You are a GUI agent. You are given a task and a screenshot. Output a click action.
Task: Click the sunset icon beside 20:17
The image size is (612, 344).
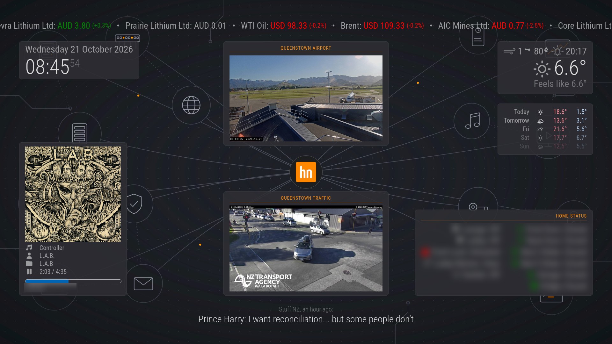tap(557, 51)
